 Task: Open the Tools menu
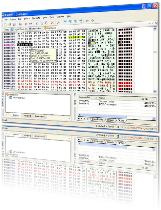[x=52, y=17]
